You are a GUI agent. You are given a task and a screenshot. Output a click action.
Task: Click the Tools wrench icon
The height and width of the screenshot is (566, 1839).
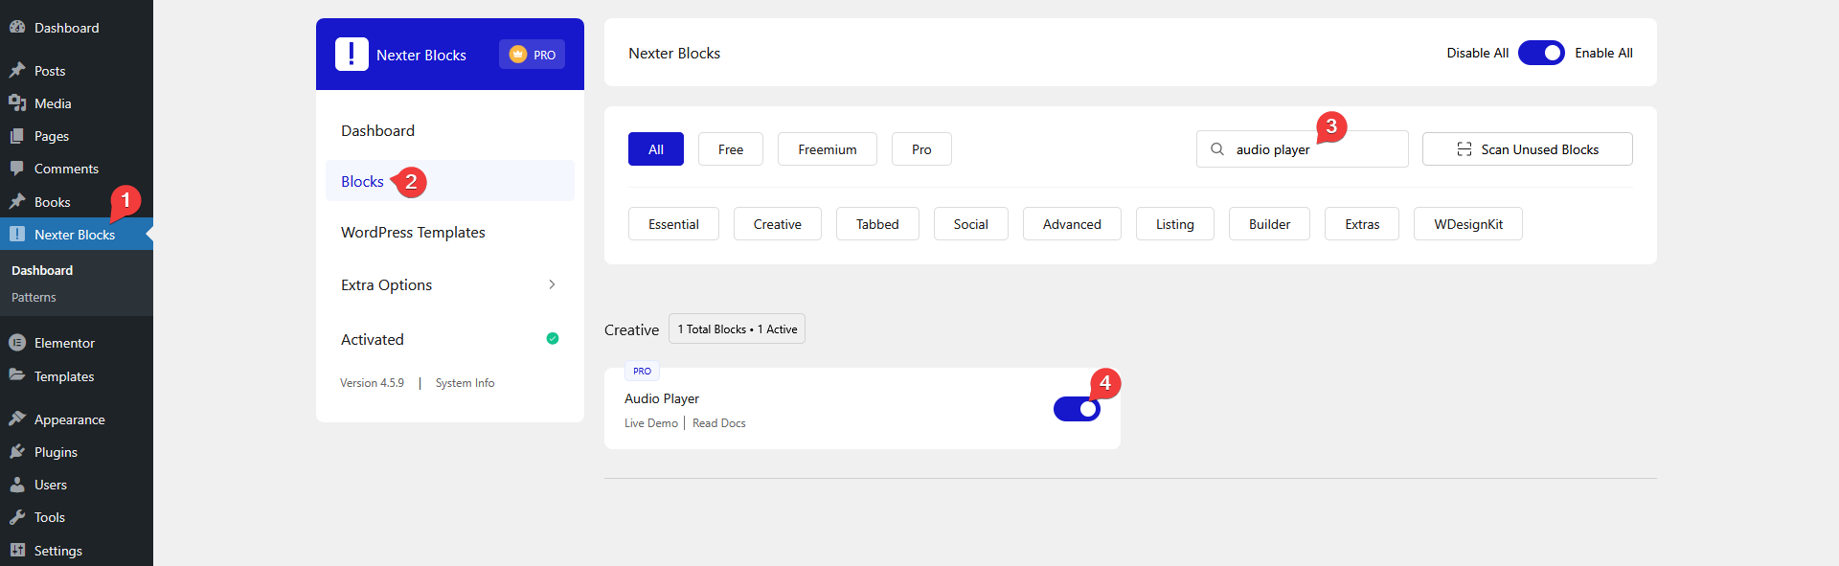[17, 517]
